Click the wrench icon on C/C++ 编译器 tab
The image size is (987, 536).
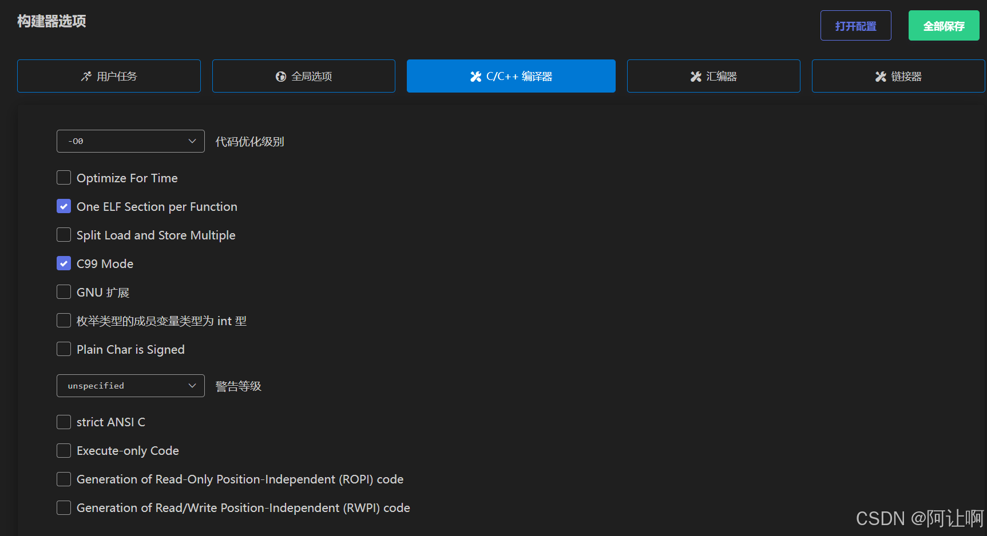475,76
